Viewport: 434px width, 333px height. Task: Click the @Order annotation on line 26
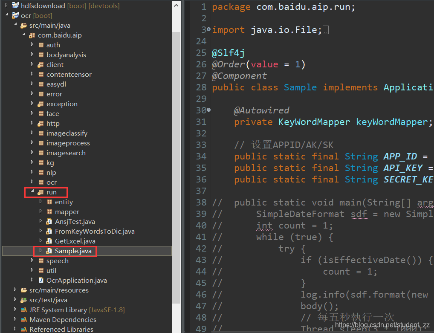(x=229, y=64)
